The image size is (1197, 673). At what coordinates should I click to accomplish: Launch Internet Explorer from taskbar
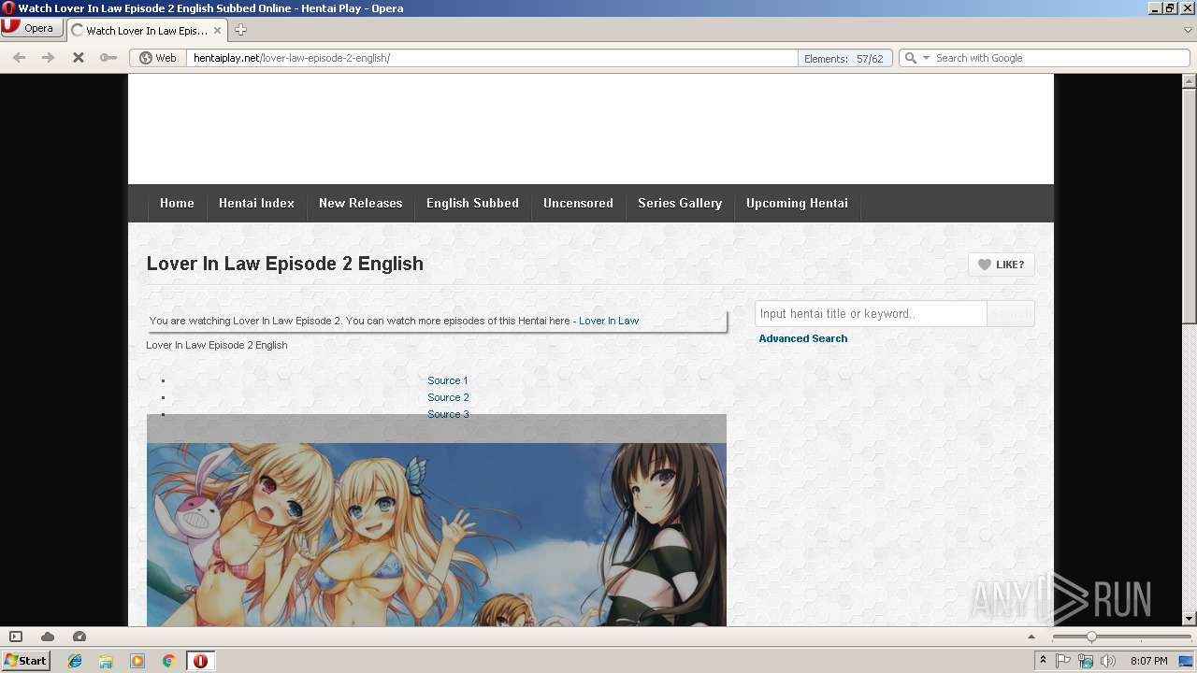point(75,661)
